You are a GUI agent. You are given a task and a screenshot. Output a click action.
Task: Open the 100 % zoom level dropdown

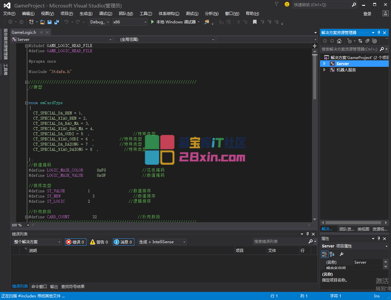20,225
